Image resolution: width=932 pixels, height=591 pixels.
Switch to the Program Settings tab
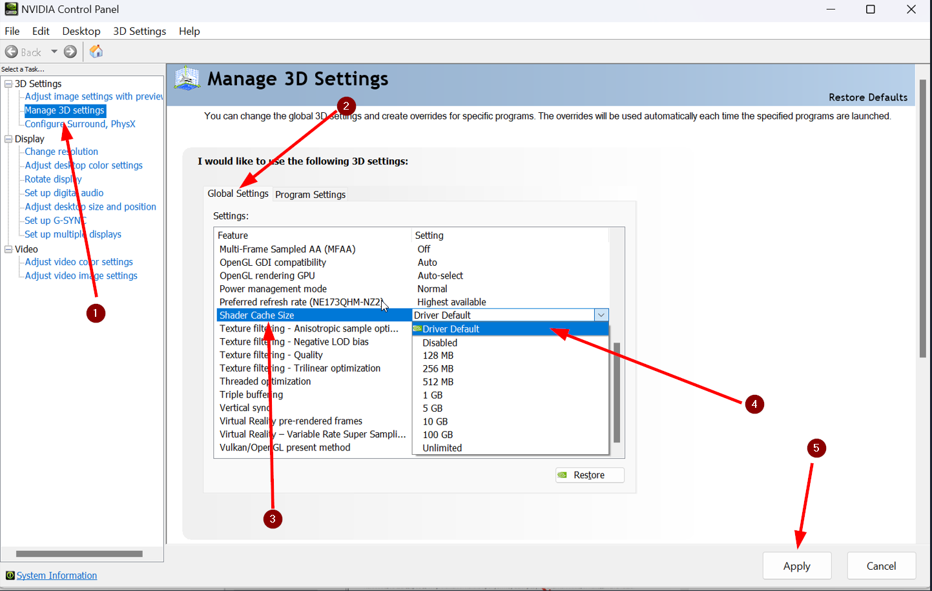tap(310, 194)
